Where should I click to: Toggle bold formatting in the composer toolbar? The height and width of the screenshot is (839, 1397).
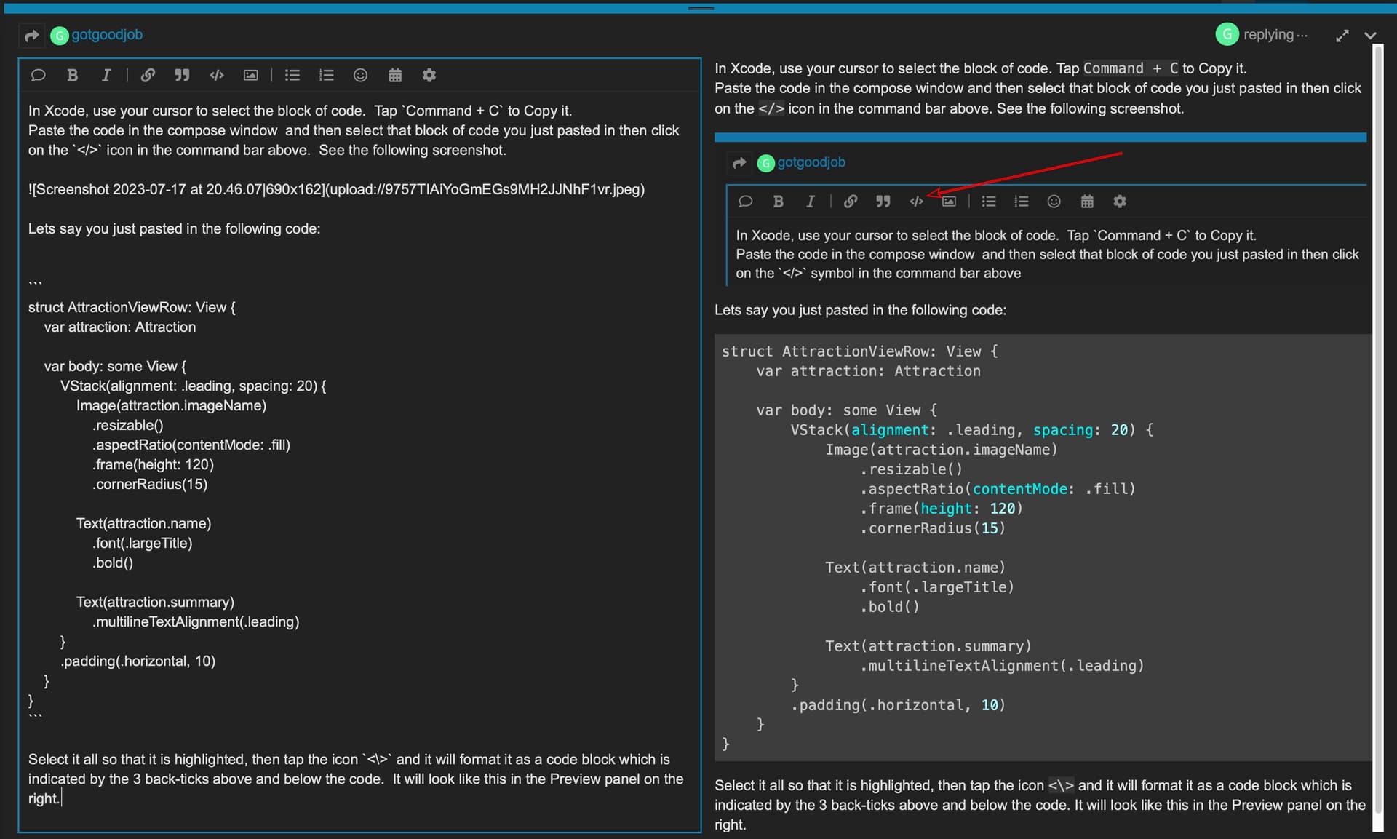pos(72,75)
